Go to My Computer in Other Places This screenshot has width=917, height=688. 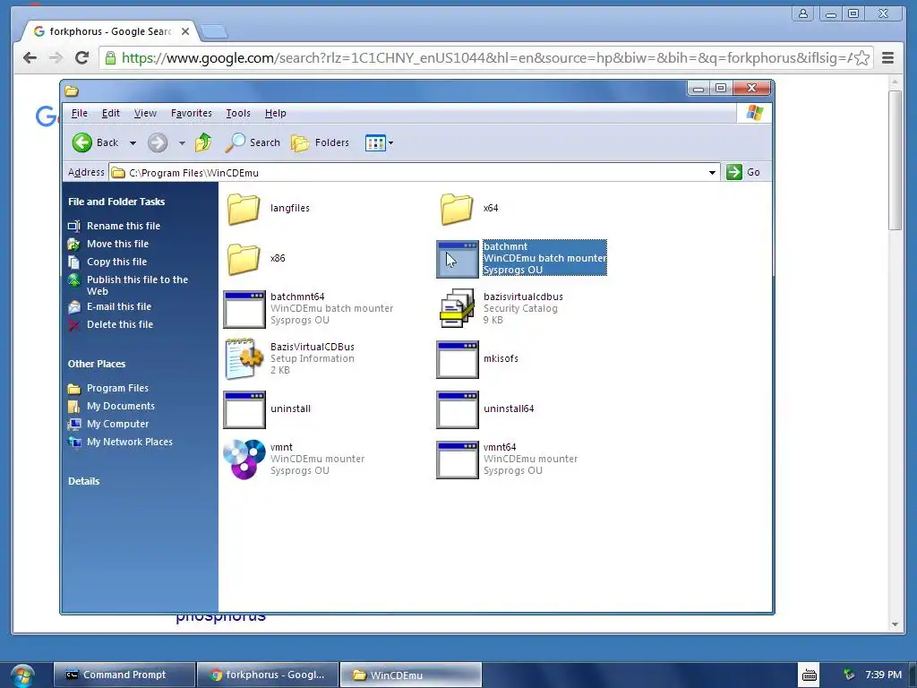(x=117, y=424)
